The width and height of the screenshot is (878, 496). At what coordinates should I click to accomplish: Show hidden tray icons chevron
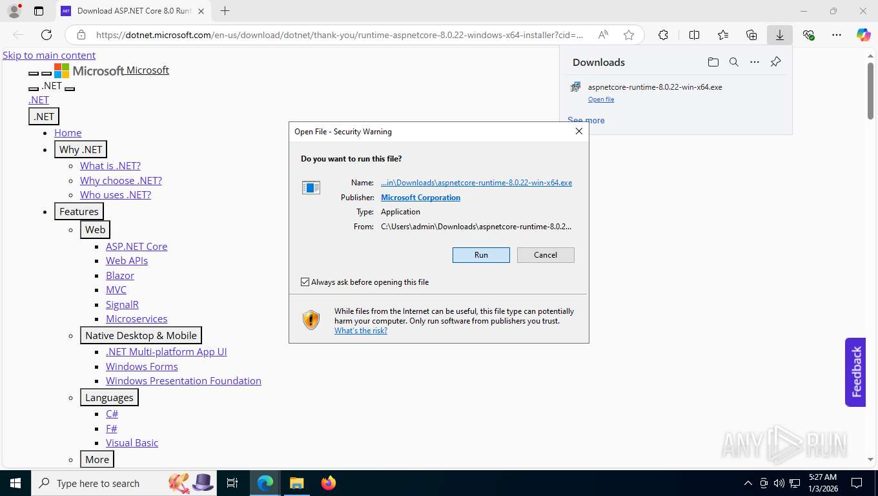click(x=748, y=483)
